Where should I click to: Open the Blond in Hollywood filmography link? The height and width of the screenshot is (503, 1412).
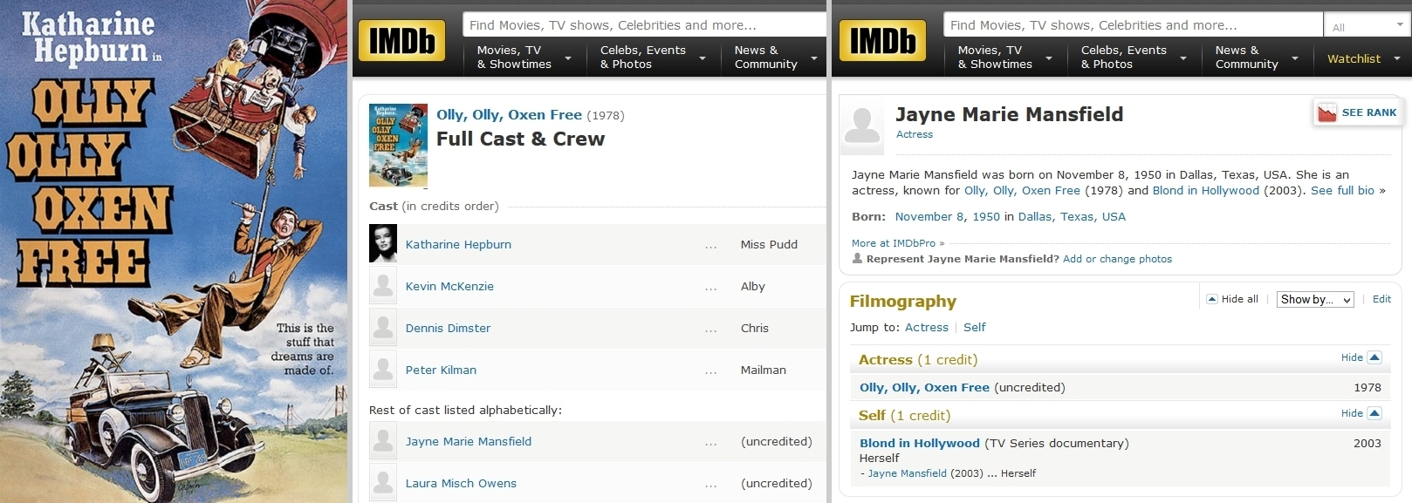(919, 443)
